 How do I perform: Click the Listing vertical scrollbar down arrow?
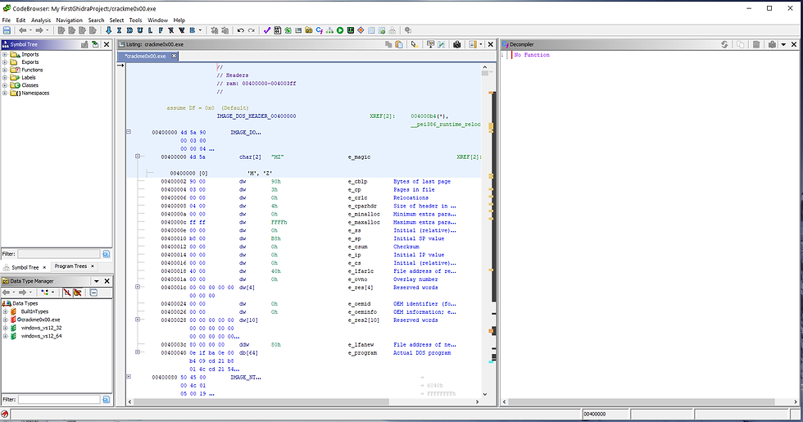485,394
